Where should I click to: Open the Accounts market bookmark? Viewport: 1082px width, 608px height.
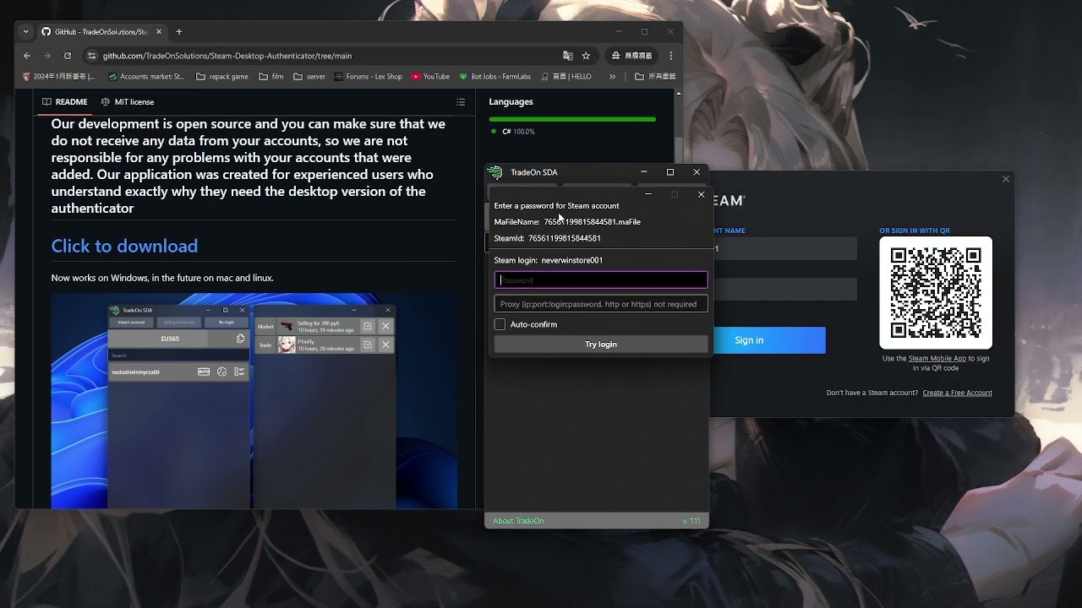point(146,76)
